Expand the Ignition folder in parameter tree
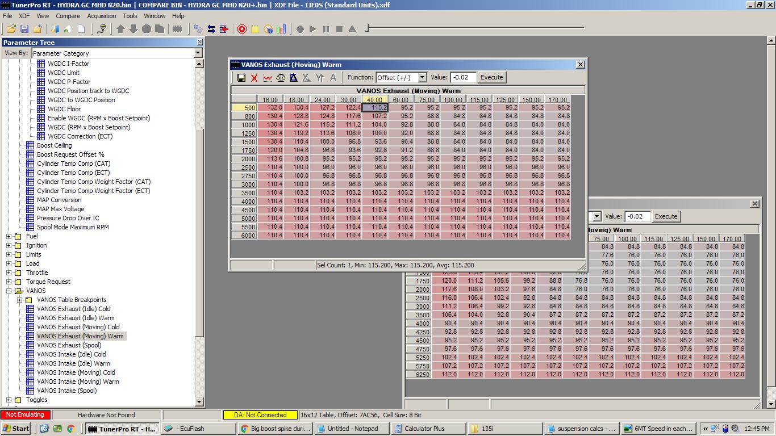The width and height of the screenshot is (776, 436). tap(9, 245)
